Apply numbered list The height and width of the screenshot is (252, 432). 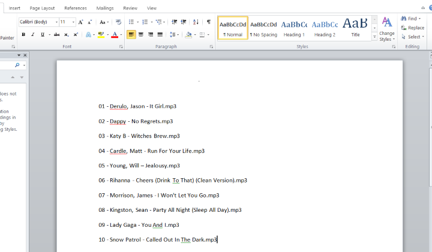(x=145, y=22)
